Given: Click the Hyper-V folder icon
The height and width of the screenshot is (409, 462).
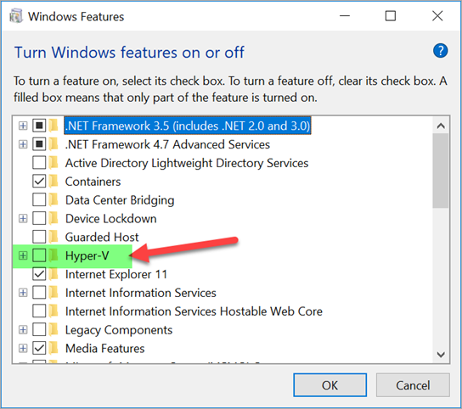Looking at the screenshot, I should tap(54, 255).
